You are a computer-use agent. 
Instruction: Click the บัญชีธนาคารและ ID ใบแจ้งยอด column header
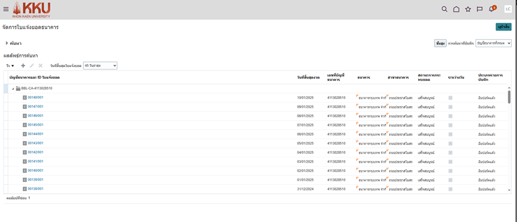[x=34, y=77]
